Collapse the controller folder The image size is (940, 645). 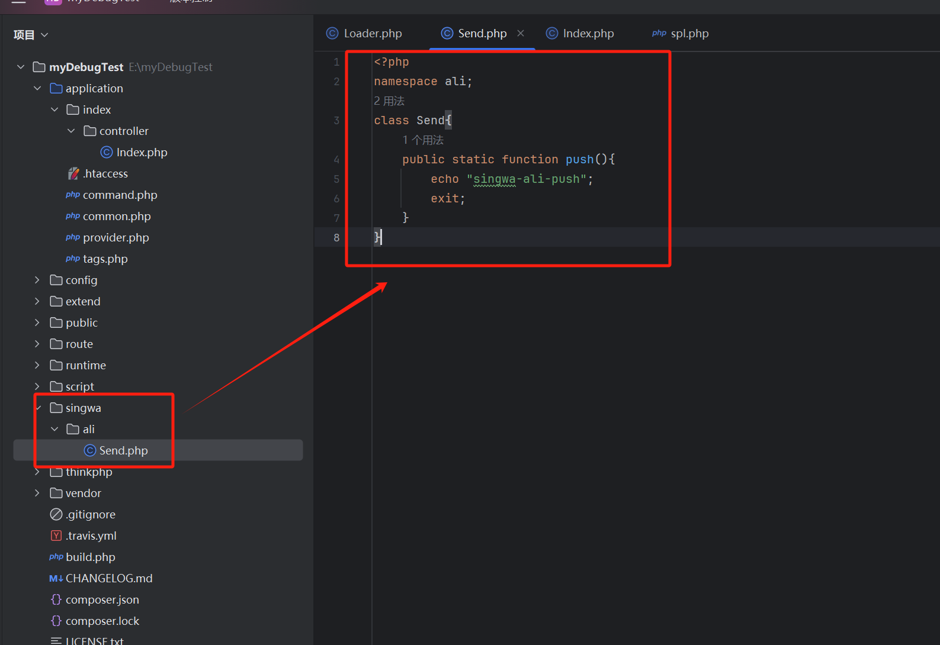coord(71,131)
